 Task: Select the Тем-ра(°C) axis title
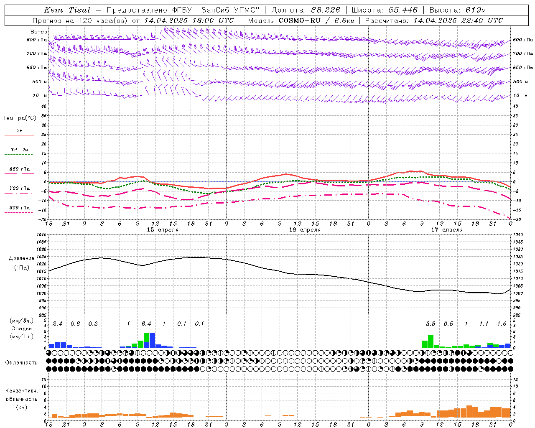20,118
